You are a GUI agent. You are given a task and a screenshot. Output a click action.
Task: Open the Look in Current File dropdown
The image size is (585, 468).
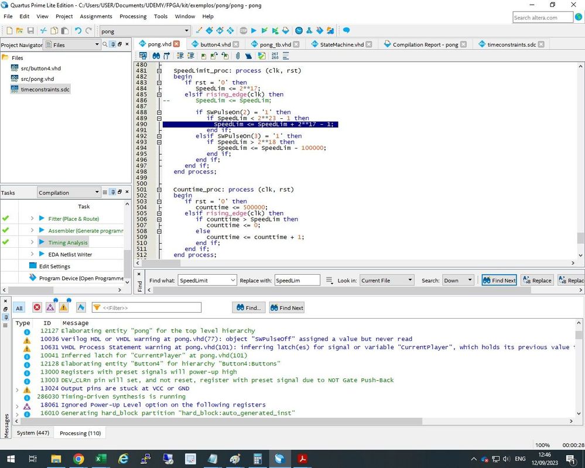point(386,281)
